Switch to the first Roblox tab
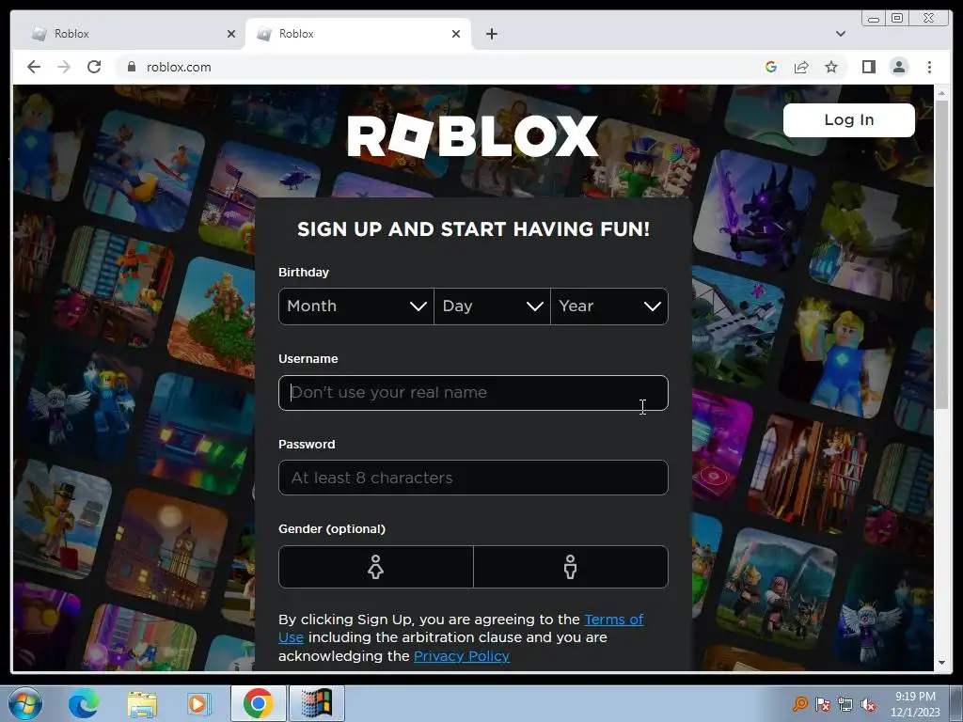 [x=129, y=34]
